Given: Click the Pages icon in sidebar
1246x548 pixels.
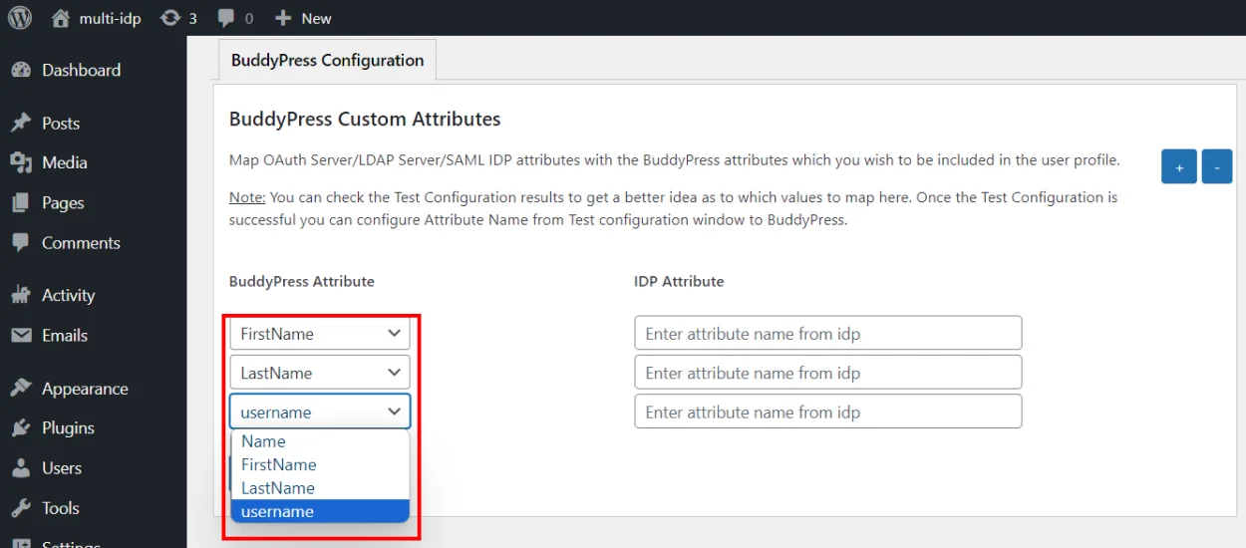Looking at the screenshot, I should [x=21, y=202].
